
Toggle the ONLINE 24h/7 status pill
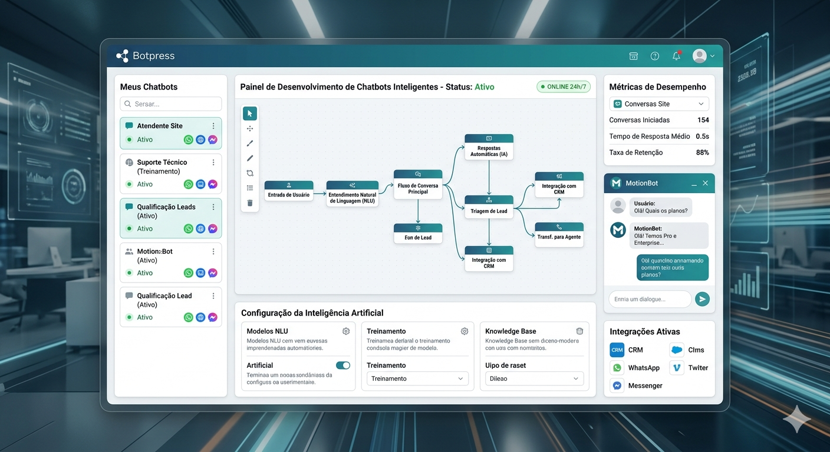563,87
